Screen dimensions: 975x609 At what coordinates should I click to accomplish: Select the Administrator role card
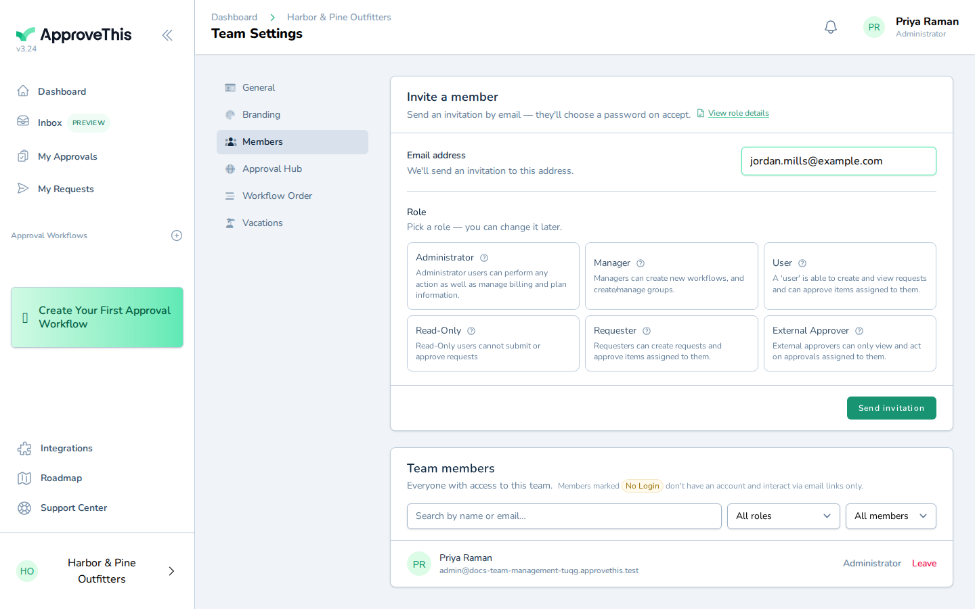click(x=493, y=276)
